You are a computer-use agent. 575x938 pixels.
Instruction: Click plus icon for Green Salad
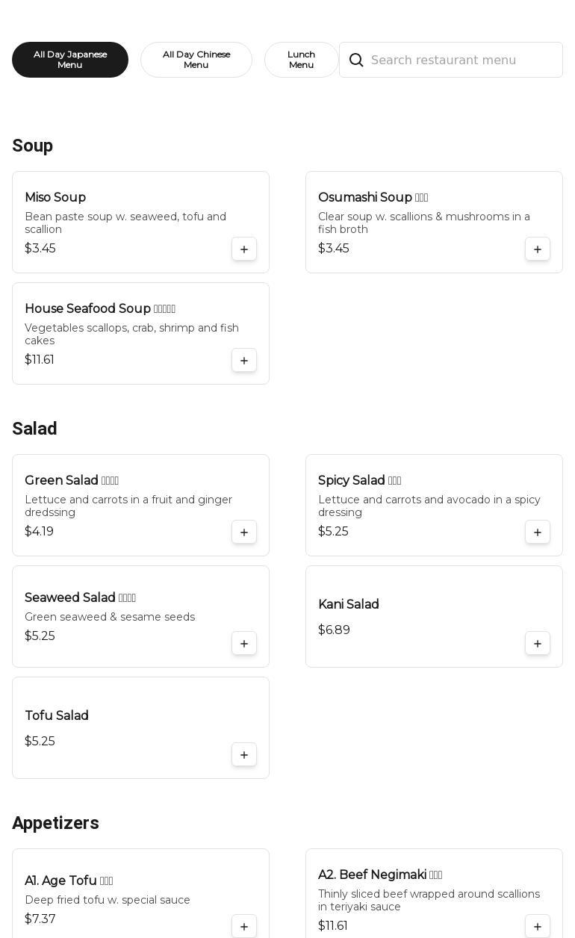coord(244,532)
